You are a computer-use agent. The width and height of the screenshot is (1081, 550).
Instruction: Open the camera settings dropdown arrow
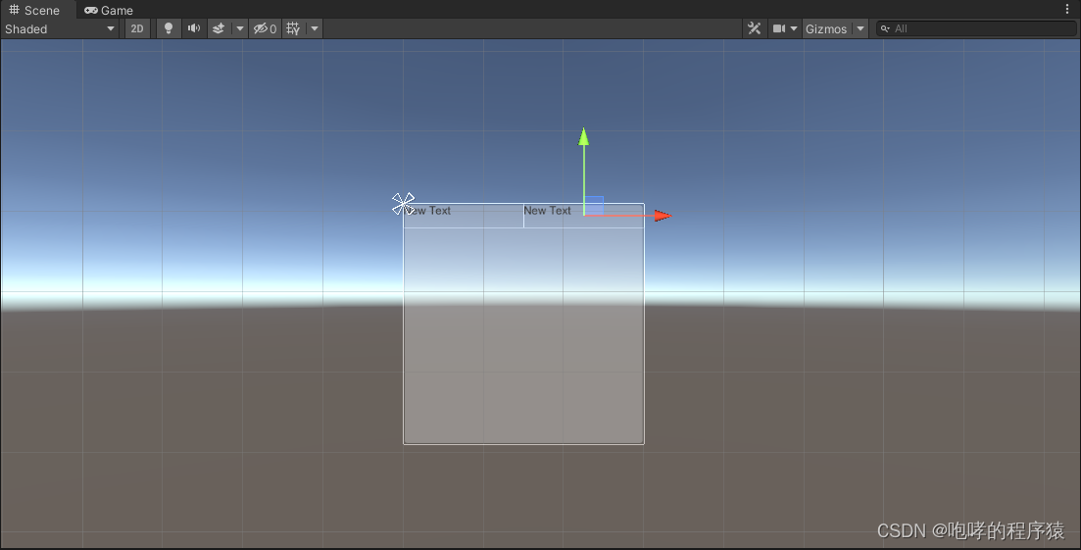[x=794, y=28]
